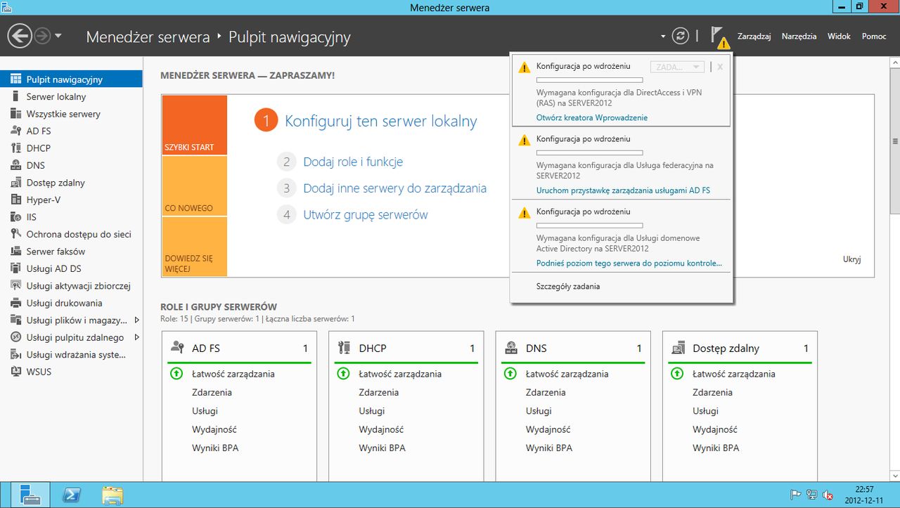Click the Usługi wdrażania systemu icon

click(x=15, y=355)
